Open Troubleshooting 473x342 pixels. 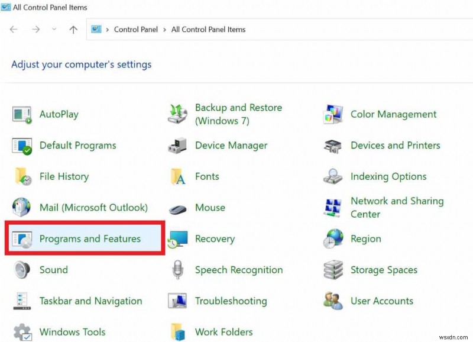(231, 301)
